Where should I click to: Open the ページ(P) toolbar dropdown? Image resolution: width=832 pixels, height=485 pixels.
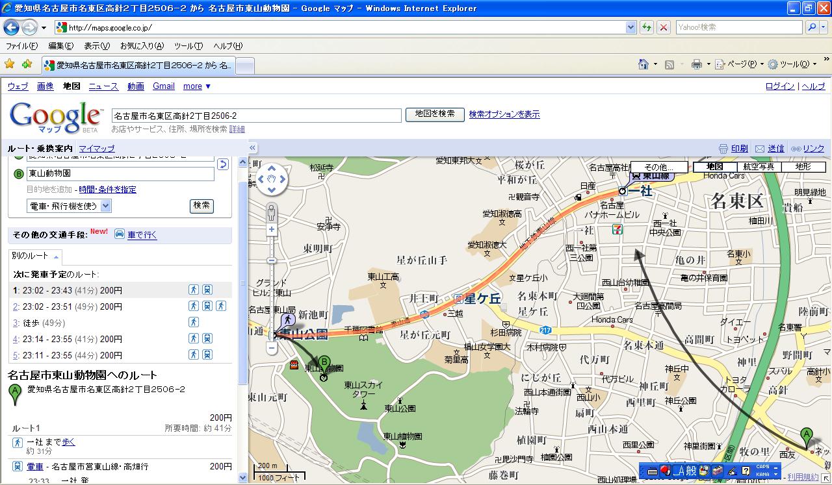pyautogui.click(x=740, y=64)
